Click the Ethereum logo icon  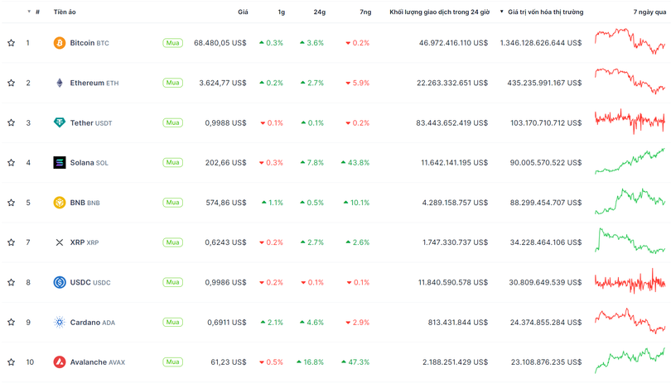[60, 83]
